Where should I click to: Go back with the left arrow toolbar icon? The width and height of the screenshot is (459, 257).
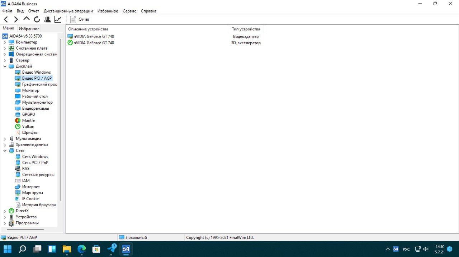(6, 19)
